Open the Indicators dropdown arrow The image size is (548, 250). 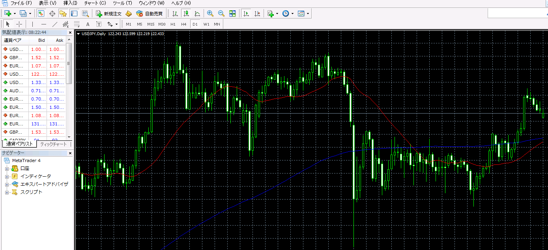coord(277,13)
